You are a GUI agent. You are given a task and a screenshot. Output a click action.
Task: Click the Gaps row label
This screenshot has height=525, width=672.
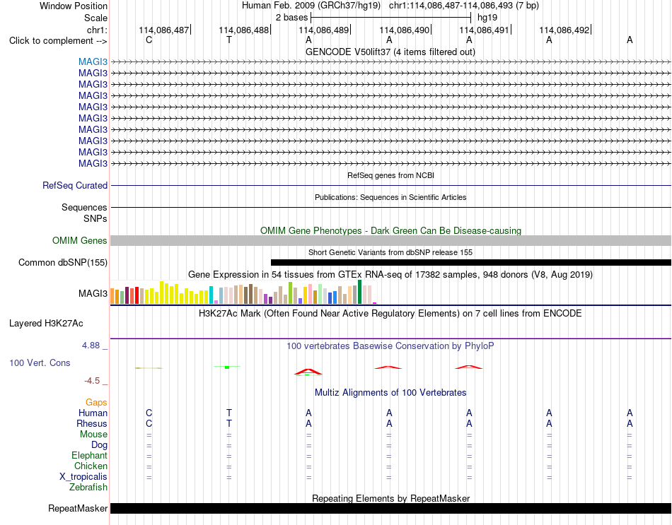point(96,402)
